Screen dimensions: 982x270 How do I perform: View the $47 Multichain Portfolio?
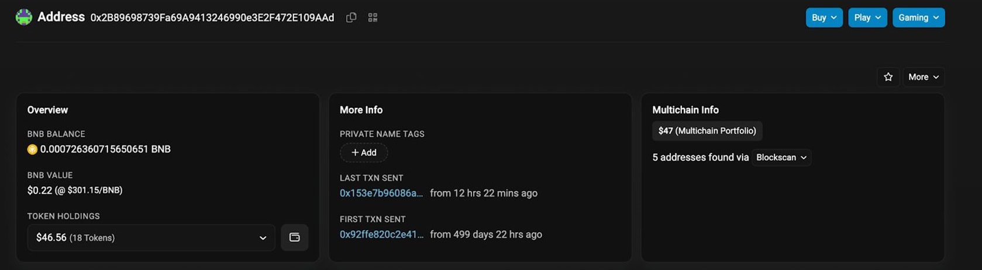coord(707,131)
